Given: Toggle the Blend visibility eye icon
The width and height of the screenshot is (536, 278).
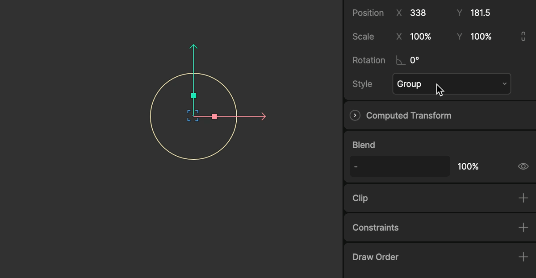Looking at the screenshot, I should [523, 166].
